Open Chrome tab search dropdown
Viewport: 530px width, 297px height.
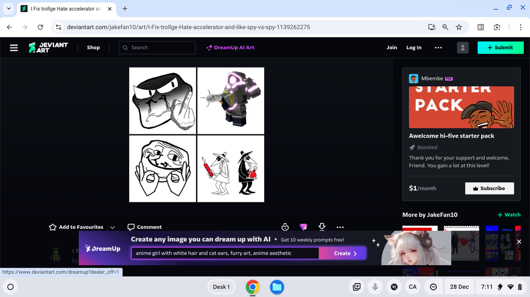9,9
